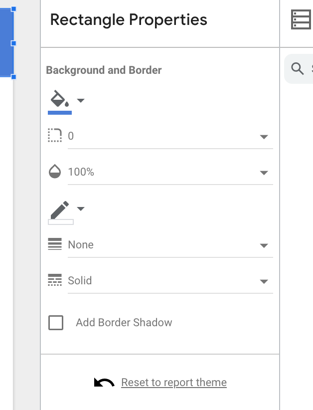Click the opacity droplet icon
The height and width of the screenshot is (410, 313).
[55, 171]
